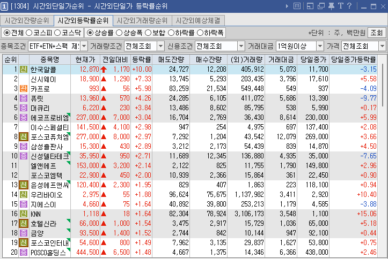Select the 상승폭 radio button
The height and width of the screenshot is (259, 388).
coord(119,33)
